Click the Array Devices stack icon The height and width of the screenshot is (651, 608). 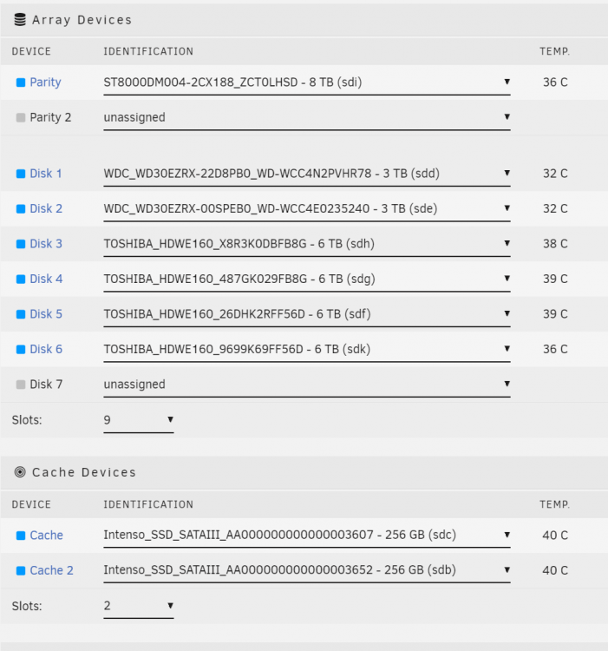pyautogui.click(x=20, y=19)
